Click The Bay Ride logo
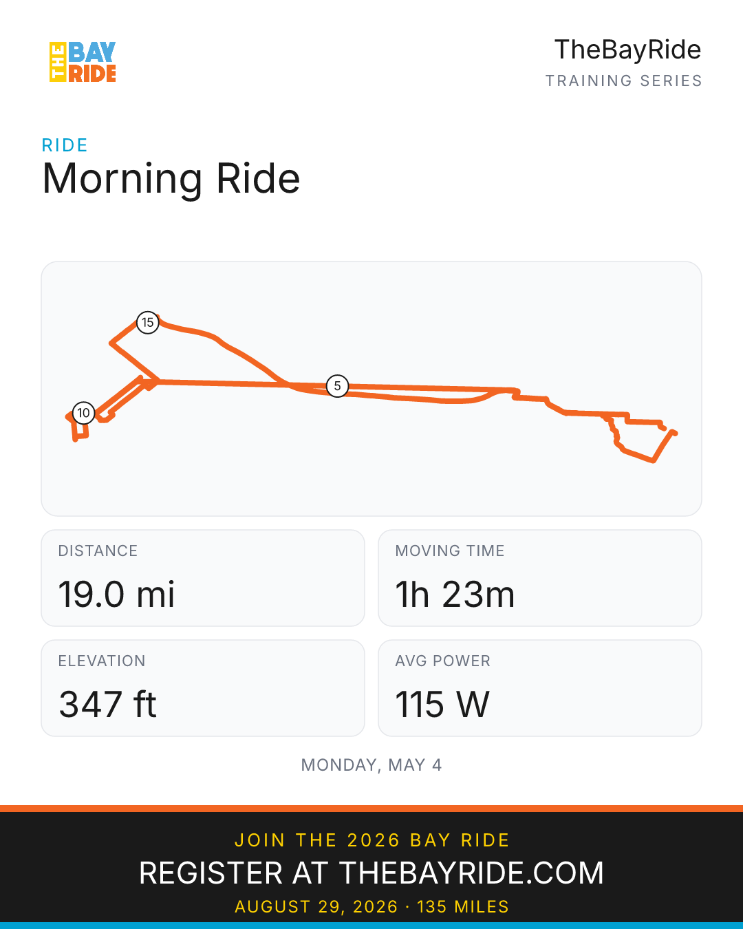This screenshot has width=743, height=929. pos(83,62)
